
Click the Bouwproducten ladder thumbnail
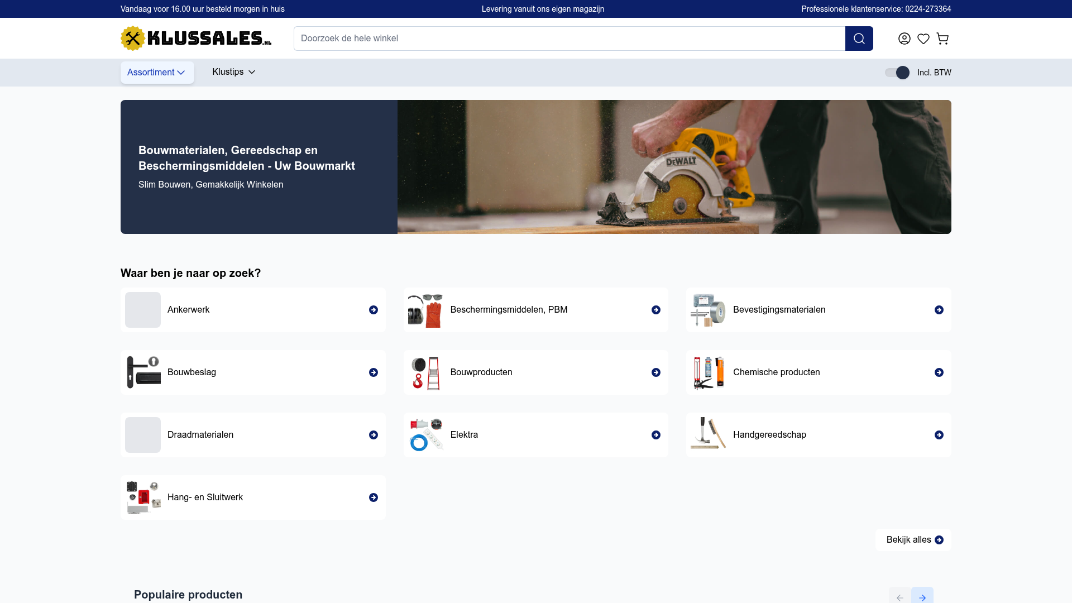[x=425, y=372]
